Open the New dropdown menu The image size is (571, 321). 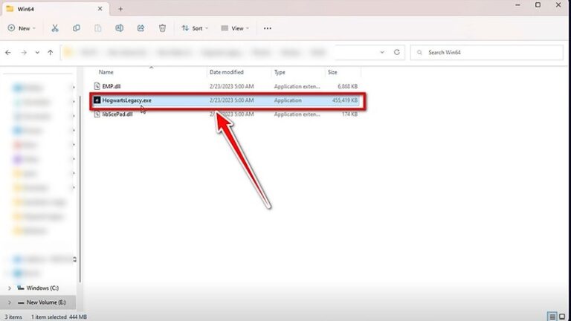click(22, 28)
